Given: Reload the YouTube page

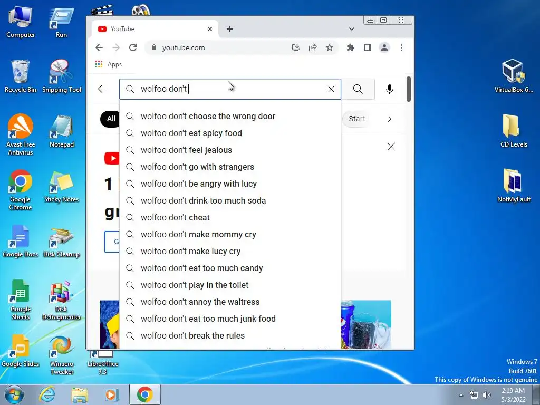Looking at the screenshot, I should 133,47.
